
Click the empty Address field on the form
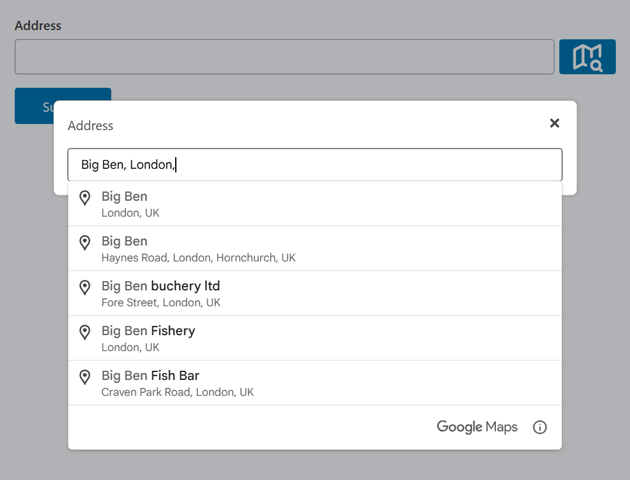tap(284, 56)
